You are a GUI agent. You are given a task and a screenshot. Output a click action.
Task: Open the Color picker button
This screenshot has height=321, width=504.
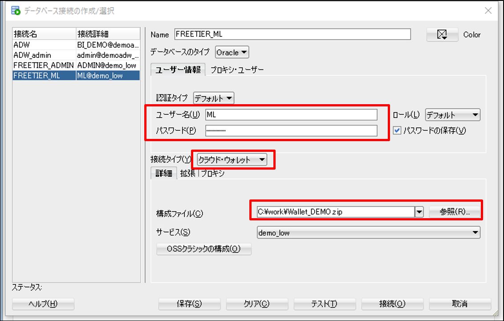click(442, 35)
